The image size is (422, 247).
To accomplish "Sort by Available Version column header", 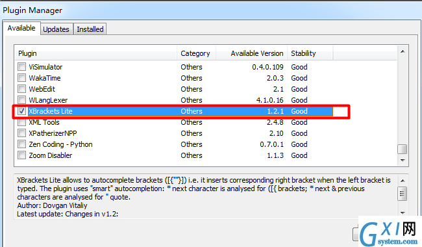I will pos(251,53).
